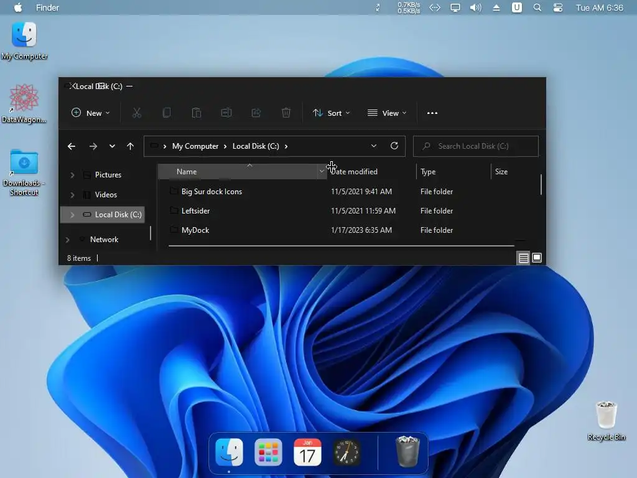This screenshot has height=478, width=637.
Task: Click the Share icon in toolbar
Action: 256,113
